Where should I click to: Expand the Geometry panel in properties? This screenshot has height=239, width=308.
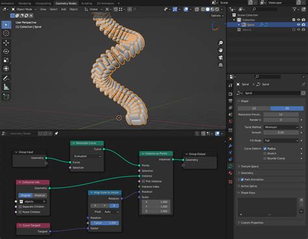coord(247,173)
